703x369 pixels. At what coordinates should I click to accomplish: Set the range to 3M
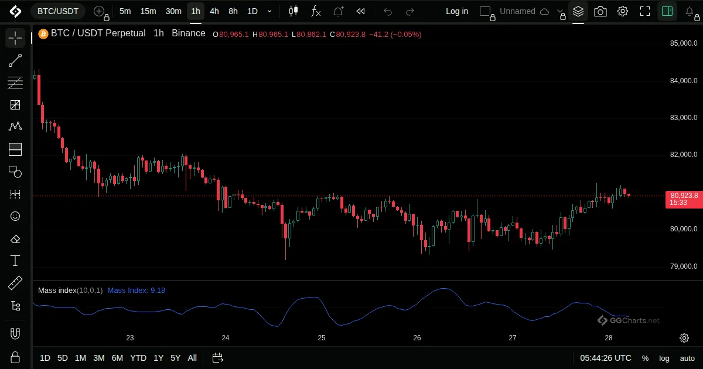[99, 358]
